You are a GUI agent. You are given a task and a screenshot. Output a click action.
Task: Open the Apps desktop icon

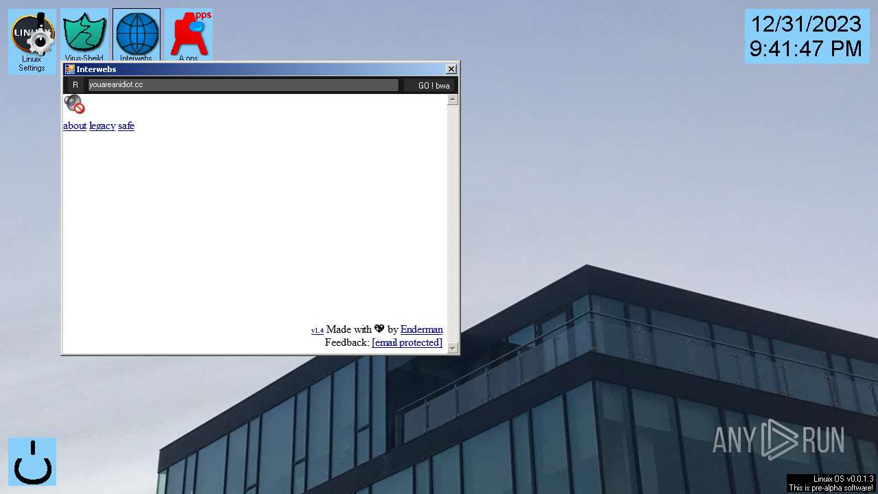coord(189,36)
